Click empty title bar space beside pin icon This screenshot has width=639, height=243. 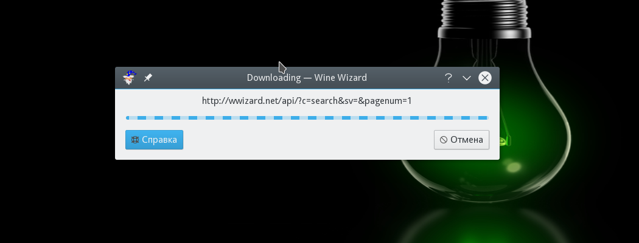coord(195,77)
